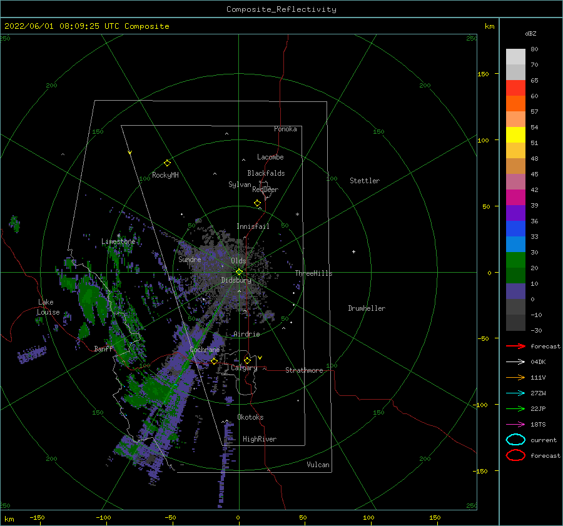The height and width of the screenshot is (526, 563).
Task: Click the green 30-20 dBZ swatch
Action: click(x=515, y=260)
